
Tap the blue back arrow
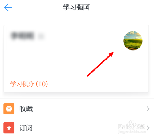8,7
